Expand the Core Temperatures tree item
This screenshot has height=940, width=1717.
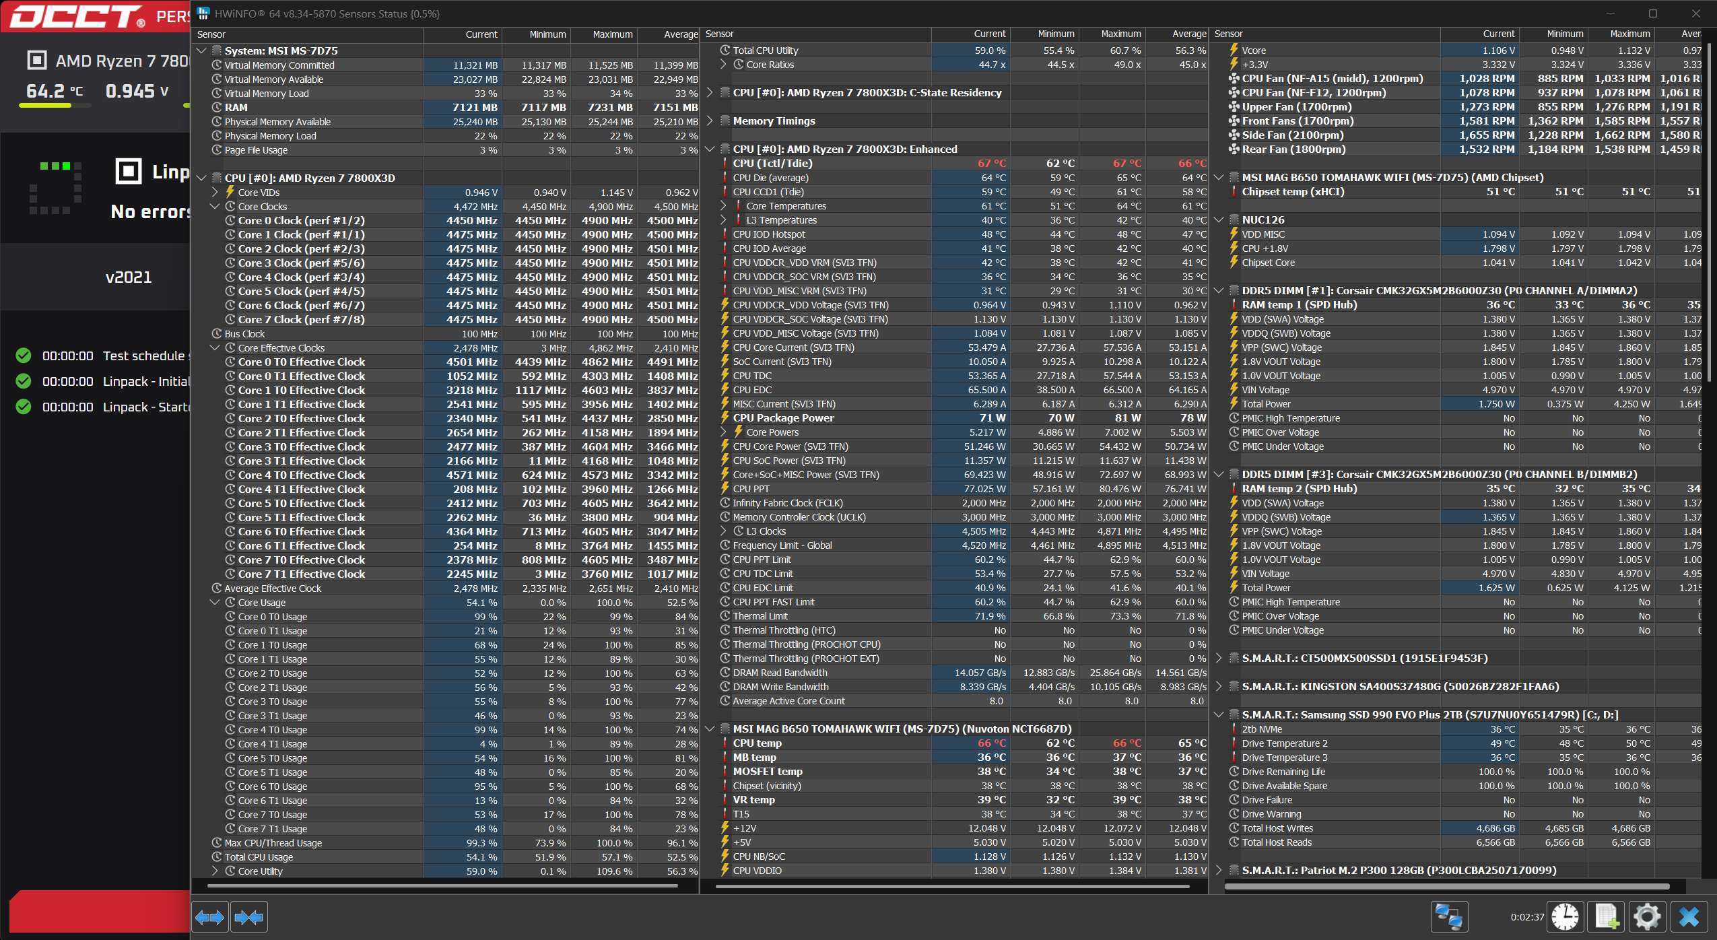pos(723,206)
